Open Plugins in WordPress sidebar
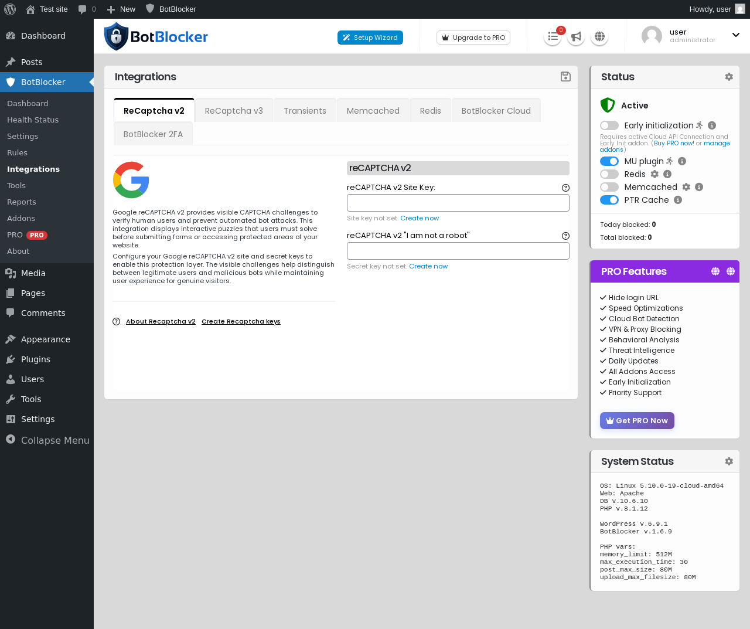The height and width of the screenshot is (629, 750). [36, 359]
